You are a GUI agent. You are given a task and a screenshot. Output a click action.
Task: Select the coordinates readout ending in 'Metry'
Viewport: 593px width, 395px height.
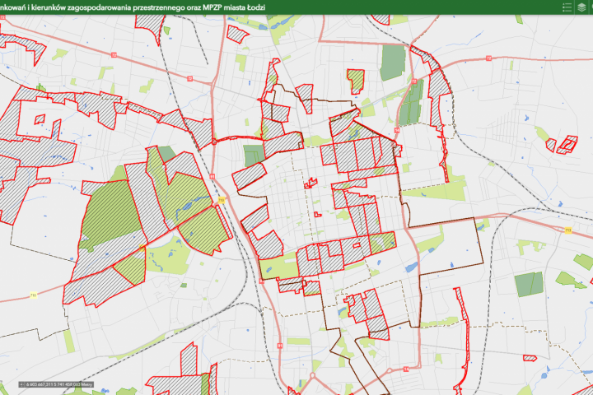click(x=59, y=384)
